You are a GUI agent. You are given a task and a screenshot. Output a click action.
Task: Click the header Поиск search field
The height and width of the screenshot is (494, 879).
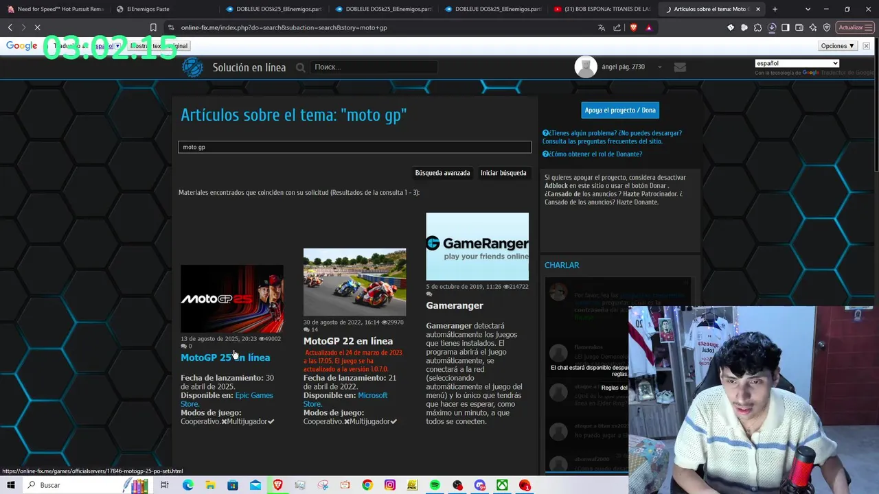coord(374,67)
